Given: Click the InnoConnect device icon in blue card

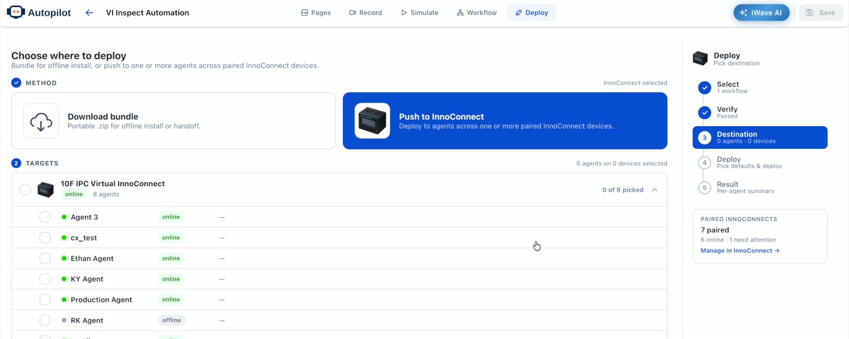Looking at the screenshot, I should click(372, 121).
